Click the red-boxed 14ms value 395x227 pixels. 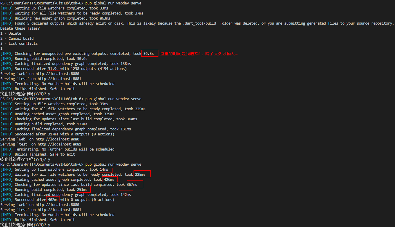pyautogui.click(x=104, y=170)
